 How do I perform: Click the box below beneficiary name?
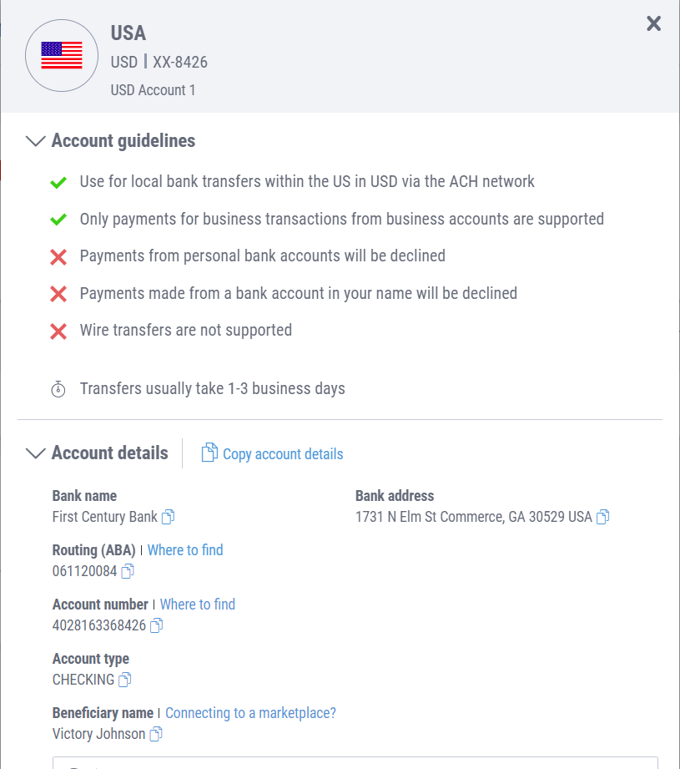click(x=355, y=762)
